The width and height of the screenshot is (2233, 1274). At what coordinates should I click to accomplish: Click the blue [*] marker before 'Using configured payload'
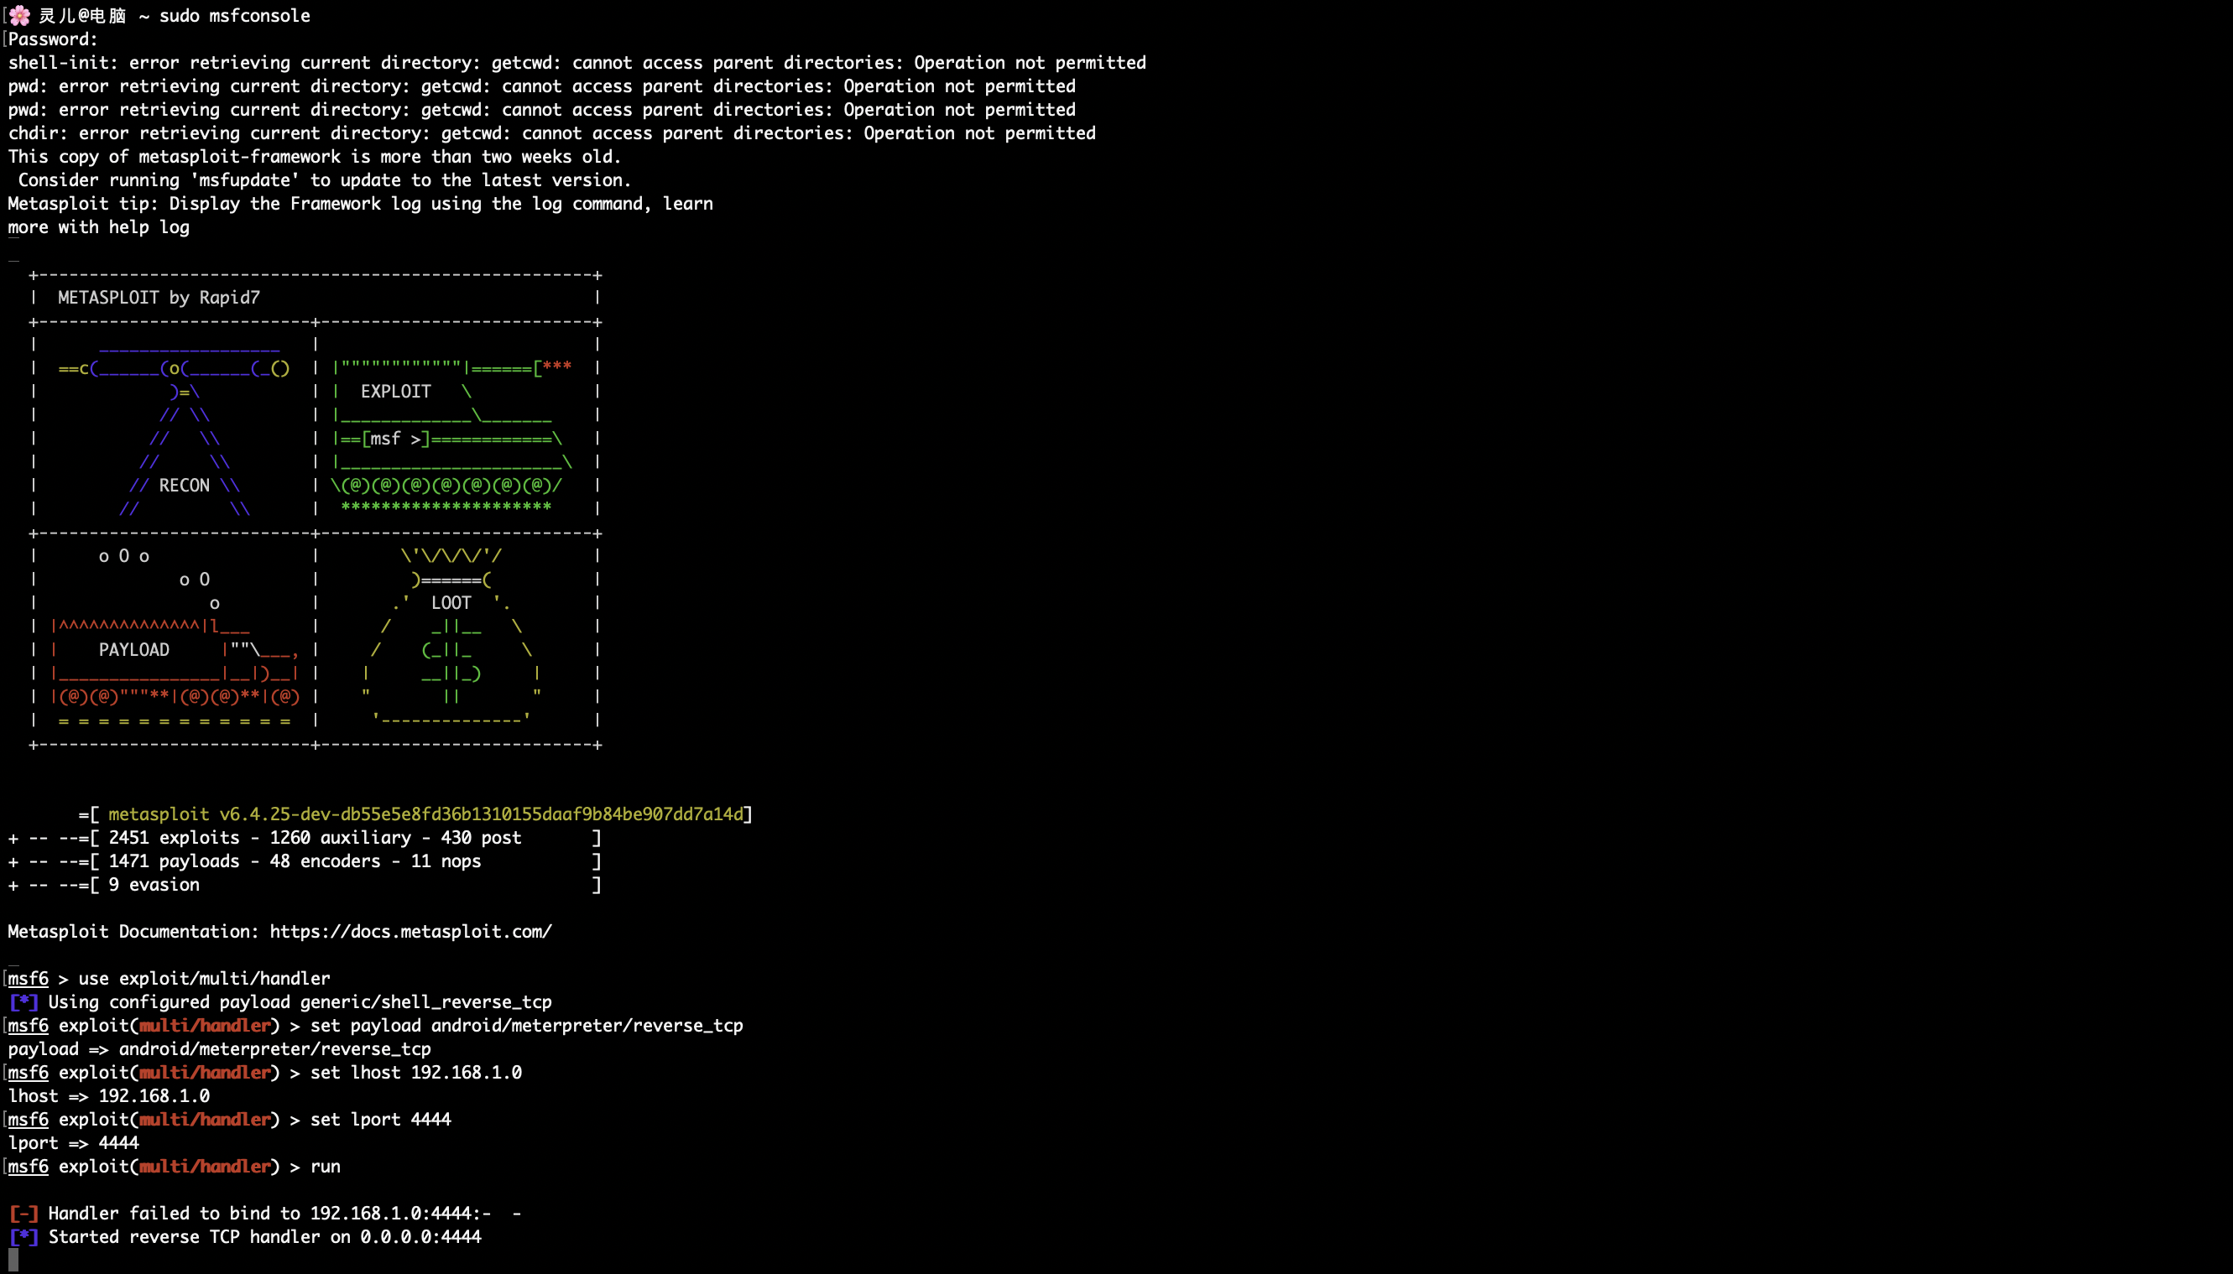[23, 1002]
